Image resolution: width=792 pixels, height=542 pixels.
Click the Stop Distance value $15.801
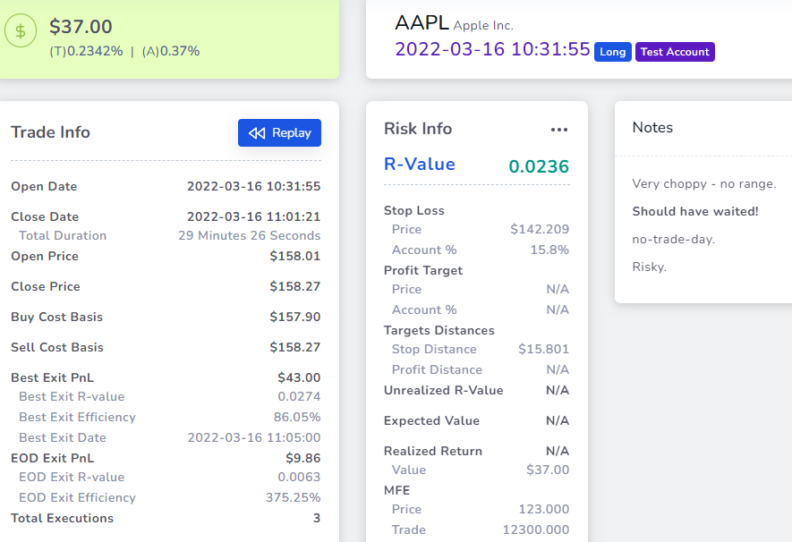coord(543,349)
